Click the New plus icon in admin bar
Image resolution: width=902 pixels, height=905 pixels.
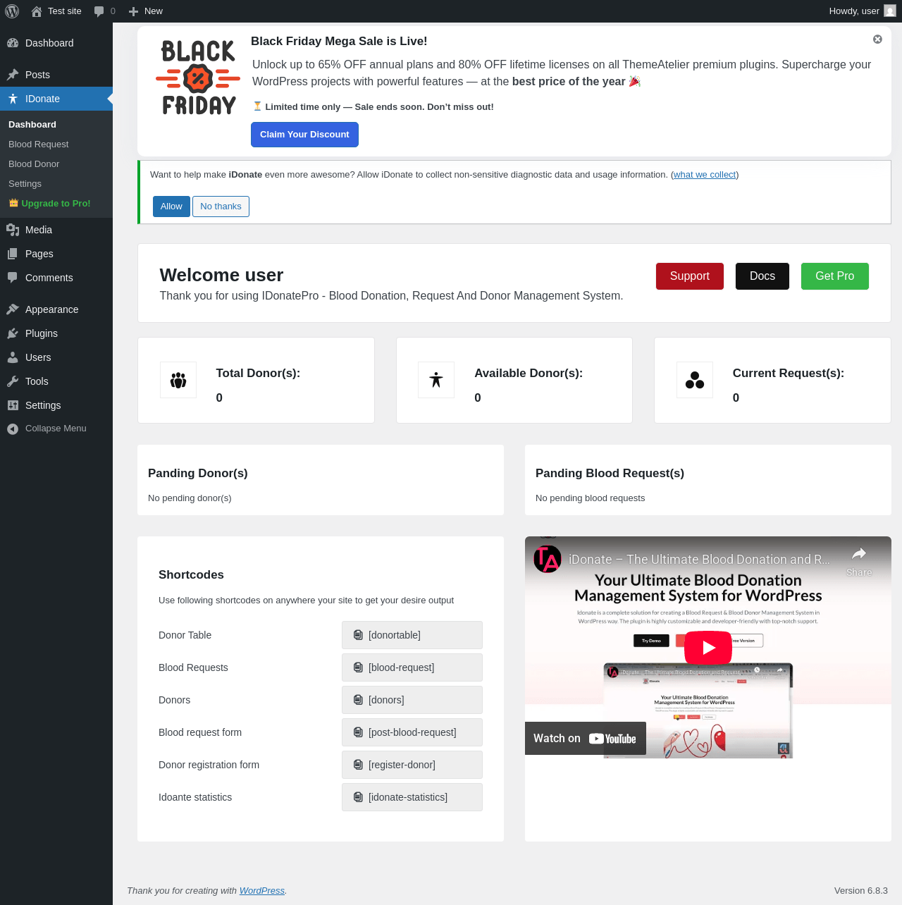coord(133,11)
